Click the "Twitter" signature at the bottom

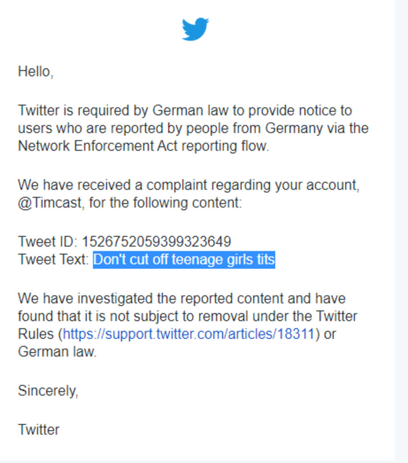coord(38,429)
